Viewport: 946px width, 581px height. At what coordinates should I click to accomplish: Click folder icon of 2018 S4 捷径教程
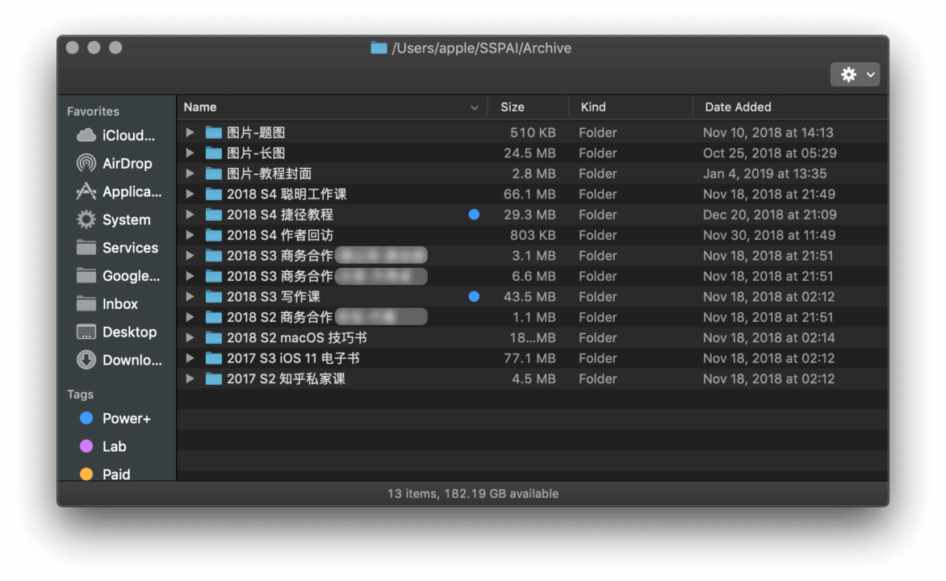(214, 214)
